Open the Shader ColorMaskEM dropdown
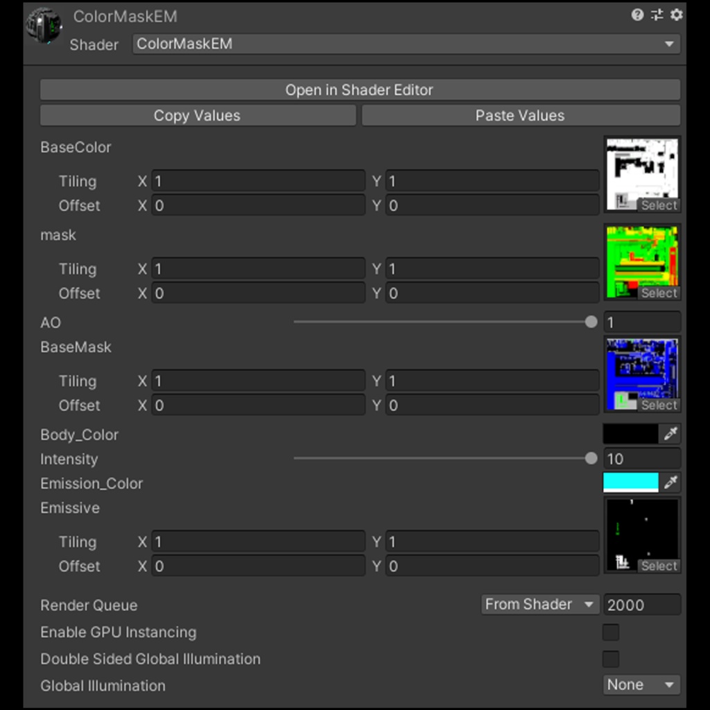Screen dimensions: 710x710 pyautogui.click(x=406, y=44)
